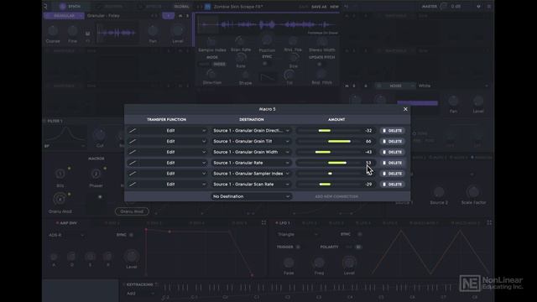This screenshot has width=537, height=302.
Task: Click the transfer curve icon for Grain Direction row
Action: [133, 131]
